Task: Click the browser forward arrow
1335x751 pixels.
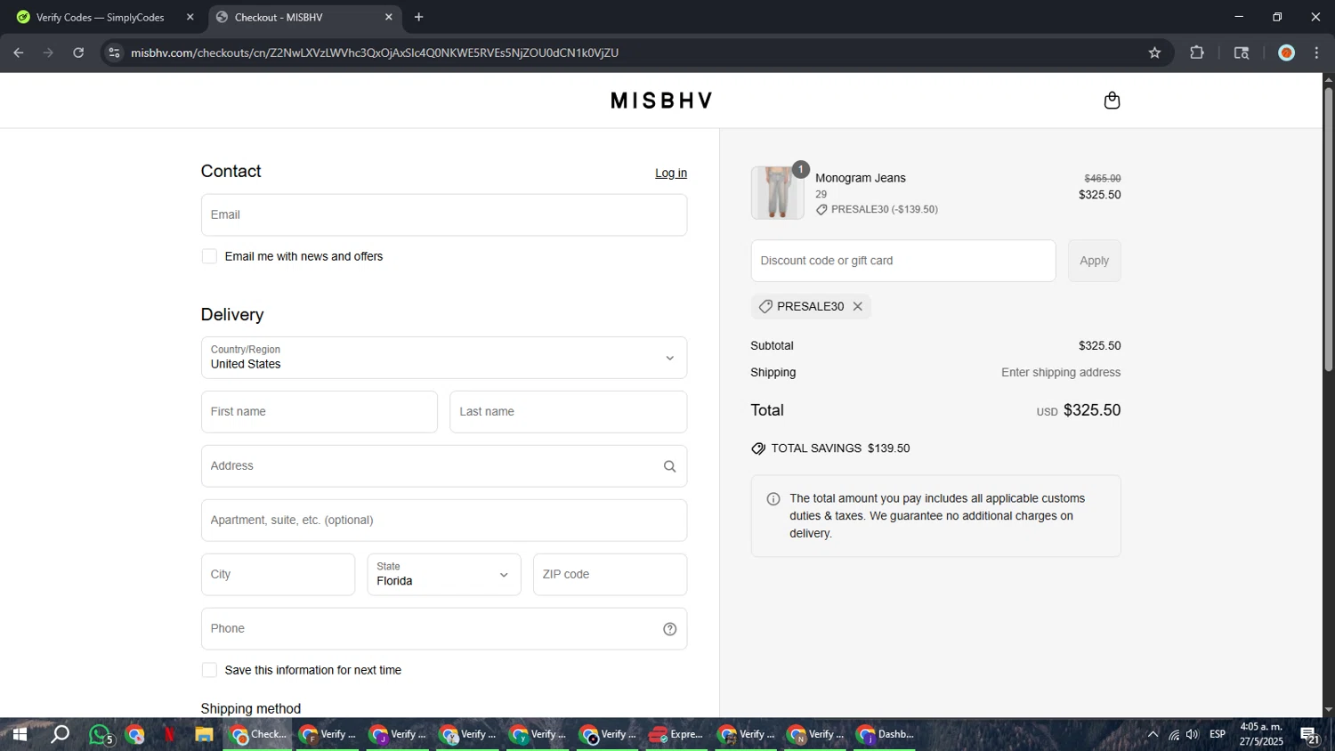Action: (48, 52)
